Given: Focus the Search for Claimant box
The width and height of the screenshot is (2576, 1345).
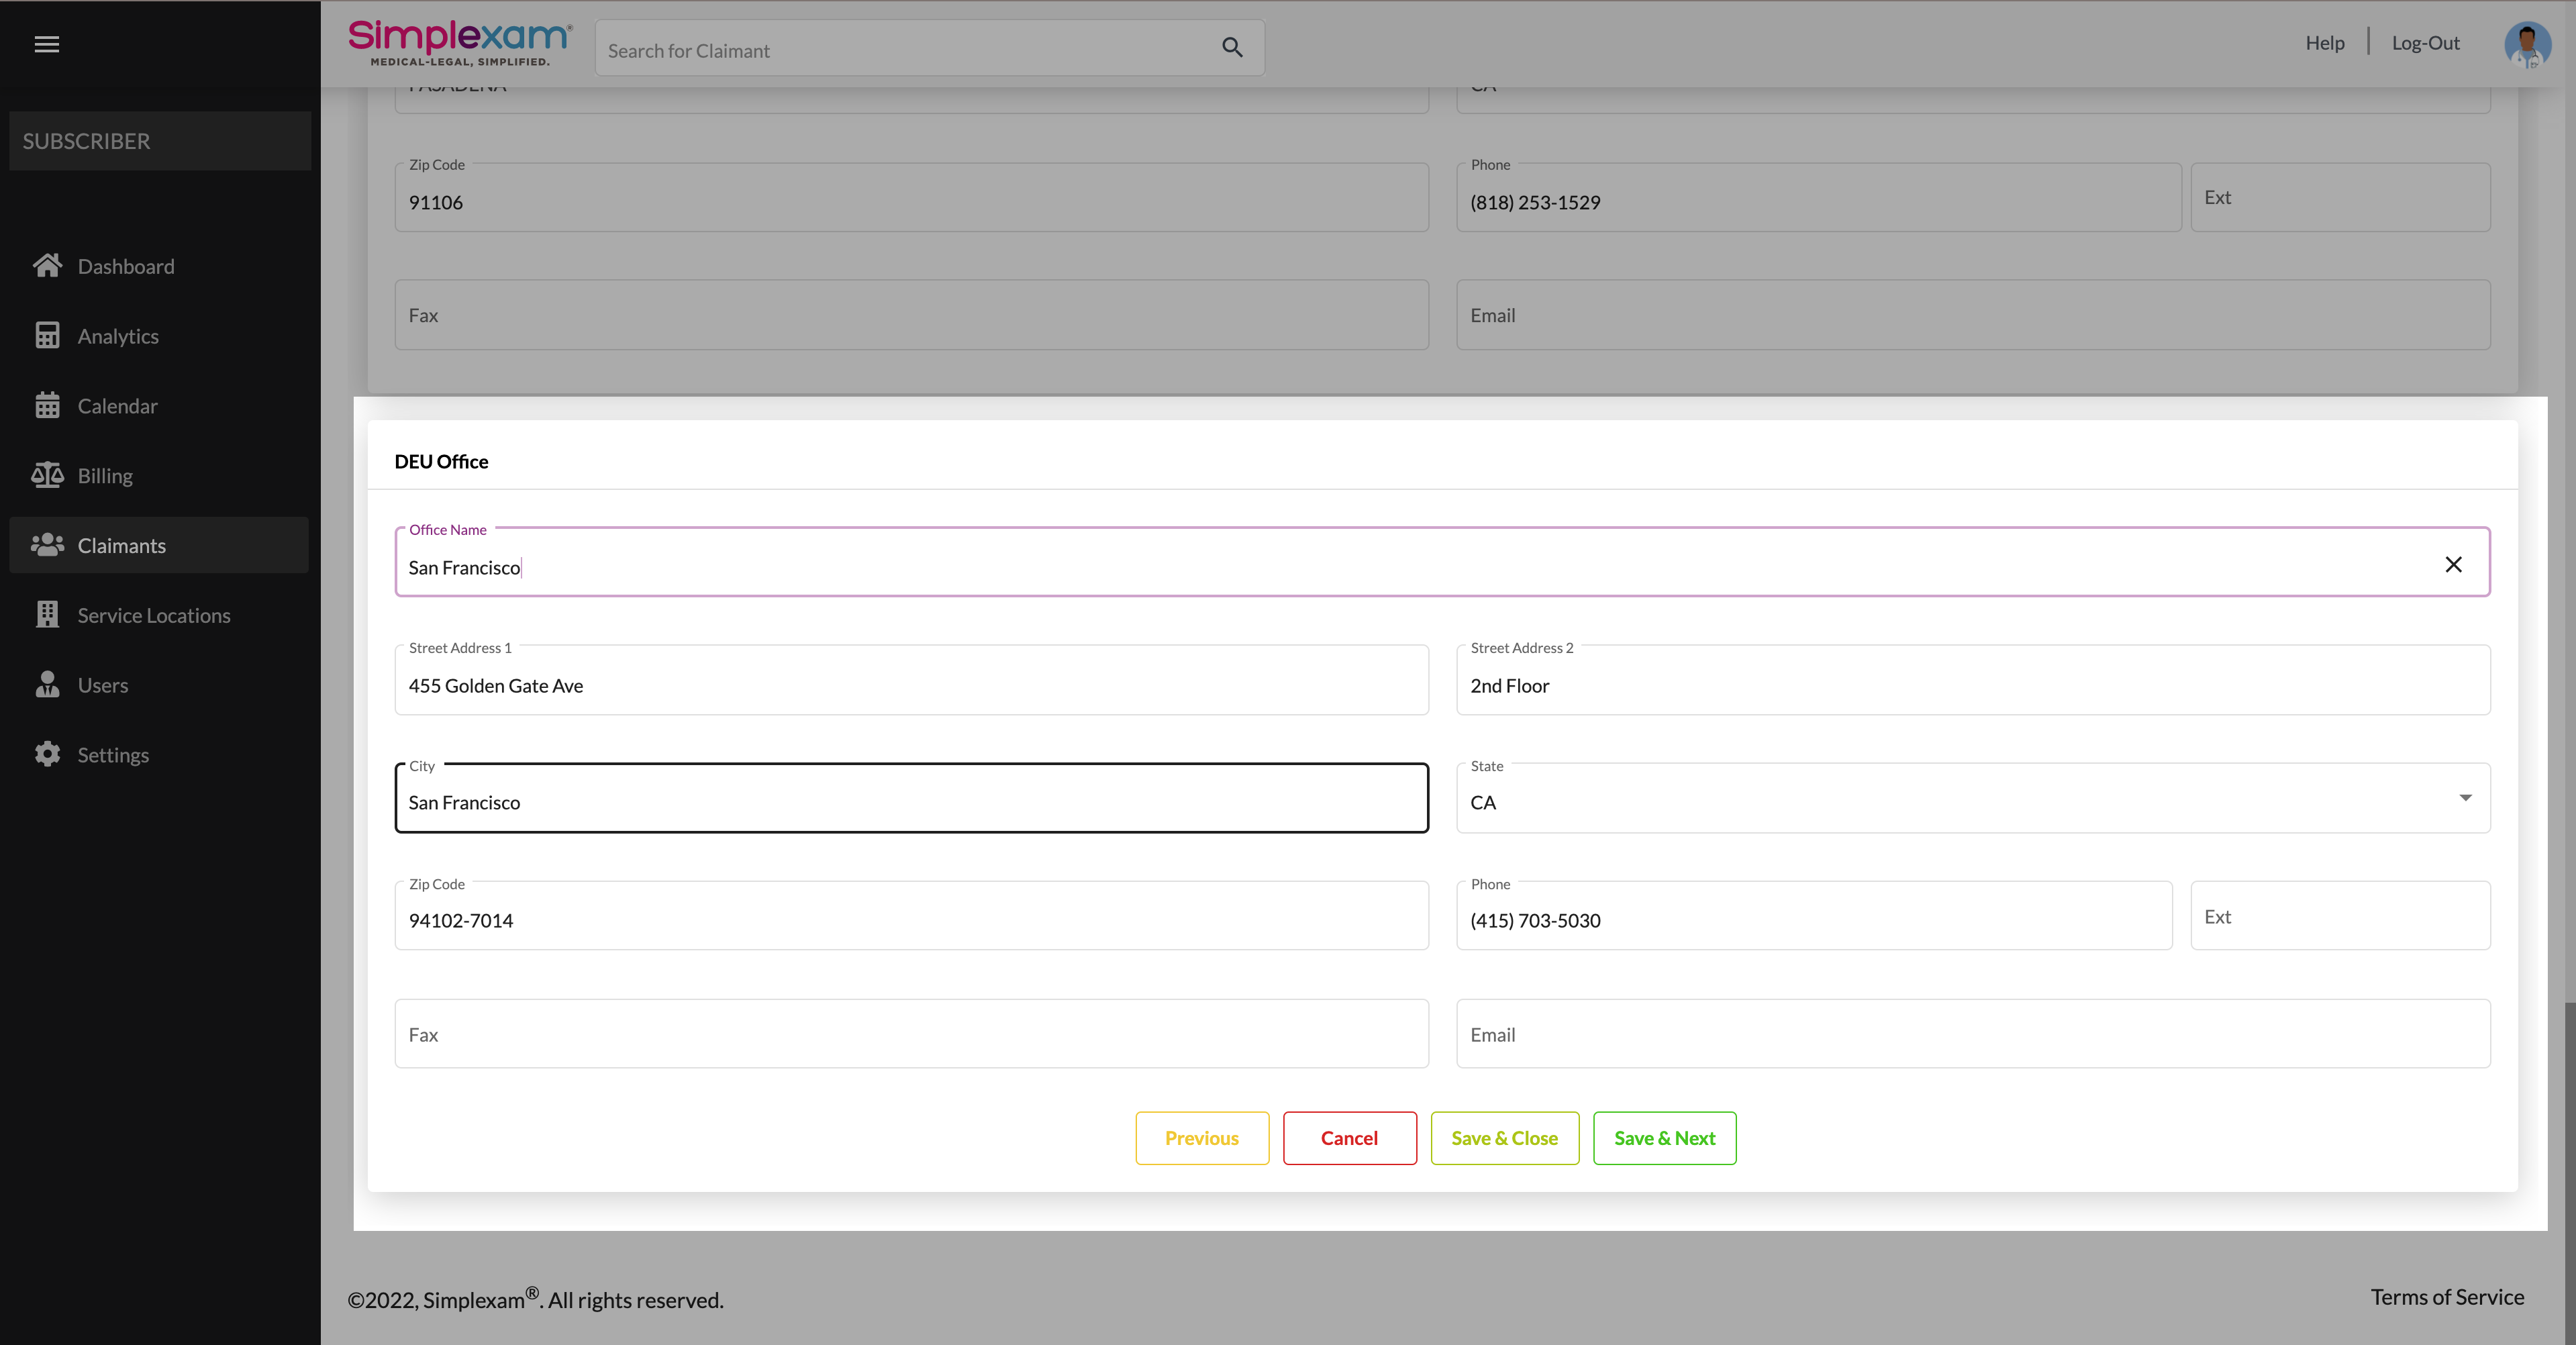Looking at the screenshot, I should pos(900,50).
